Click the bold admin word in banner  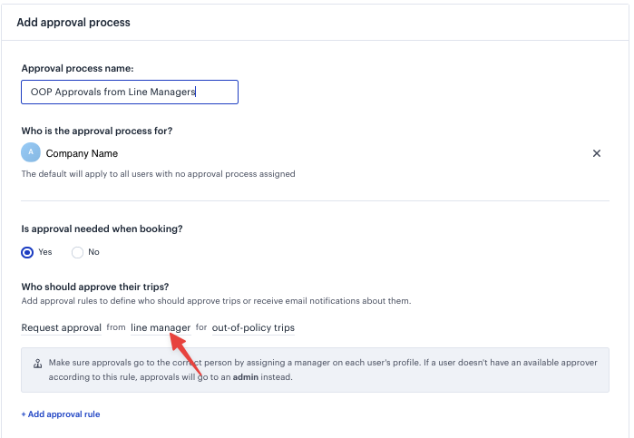[246, 377]
